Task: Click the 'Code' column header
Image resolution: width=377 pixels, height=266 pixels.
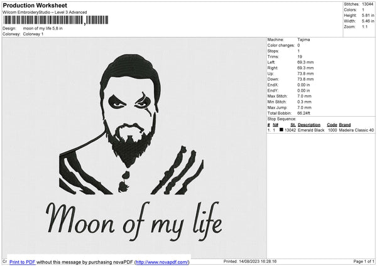Action: pyautogui.click(x=332, y=125)
